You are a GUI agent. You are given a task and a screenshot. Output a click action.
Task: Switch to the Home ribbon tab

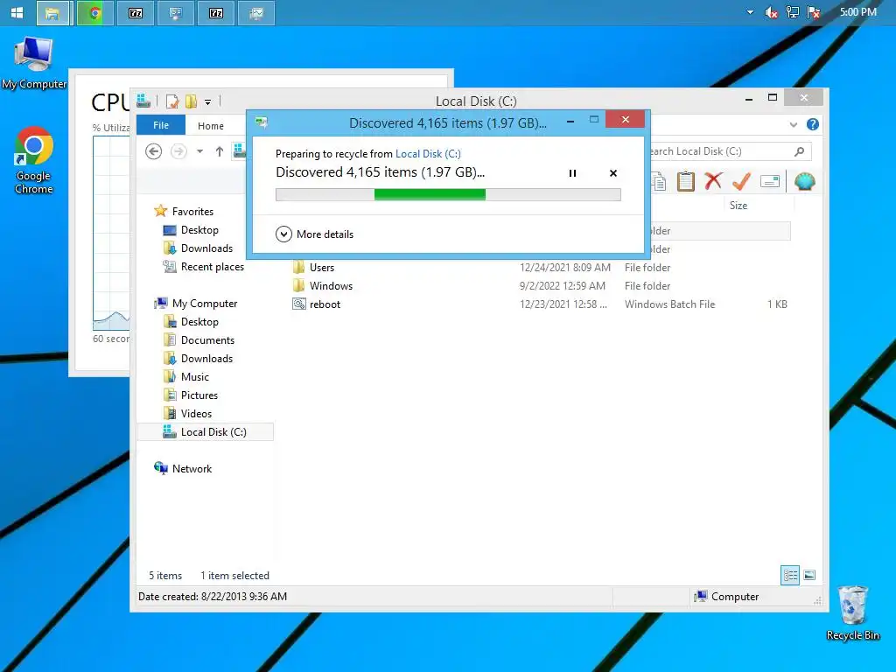click(x=210, y=126)
